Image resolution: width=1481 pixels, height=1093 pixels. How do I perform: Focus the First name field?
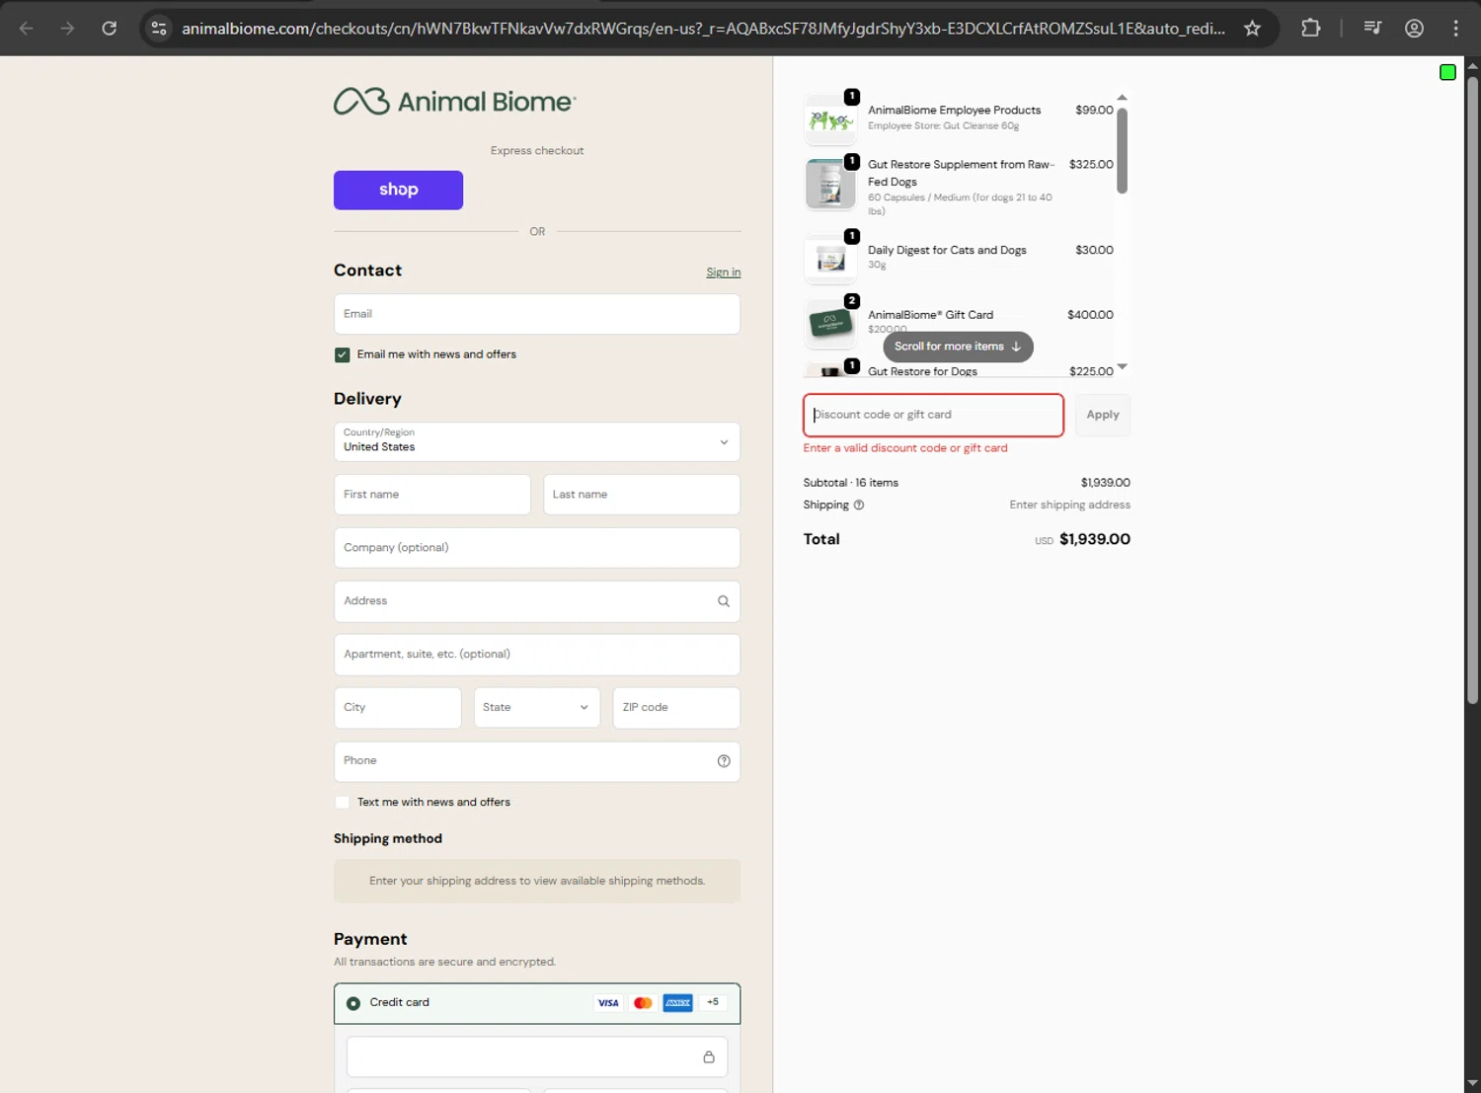point(432,495)
